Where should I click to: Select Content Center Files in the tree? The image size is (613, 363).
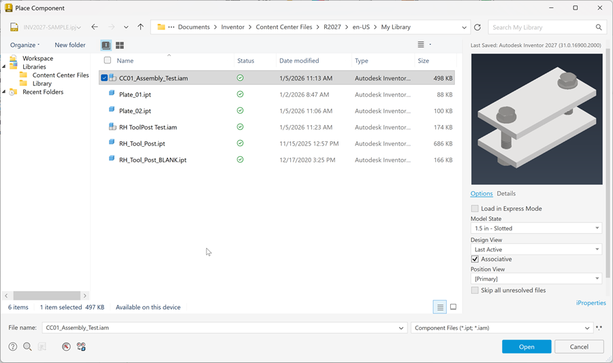tap(61, 75)
